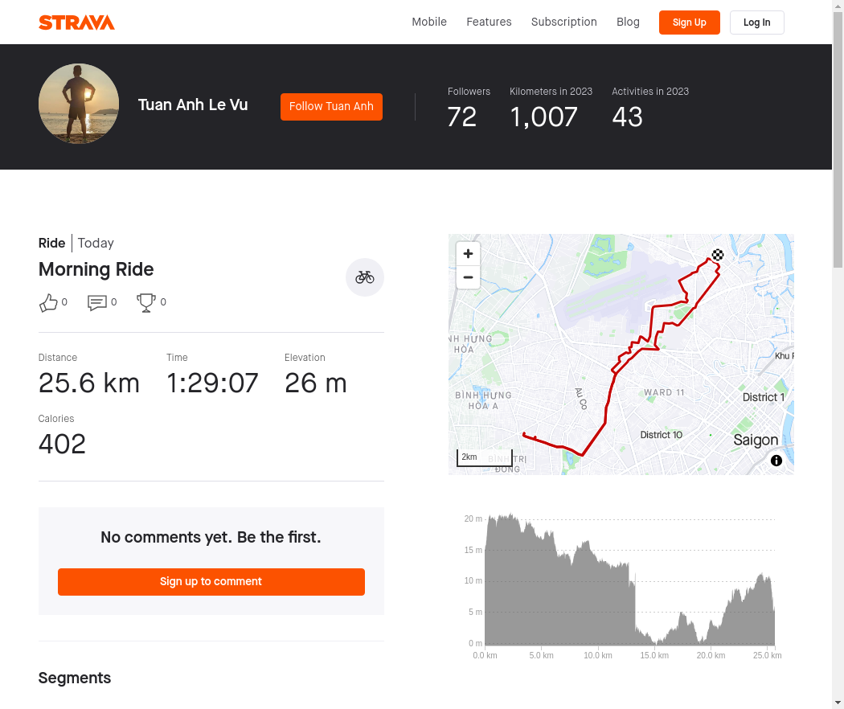Click the bicycle activity type icon
Image resolution: width=844 pixels, height=709 pixels.
(x=364, y=277)
